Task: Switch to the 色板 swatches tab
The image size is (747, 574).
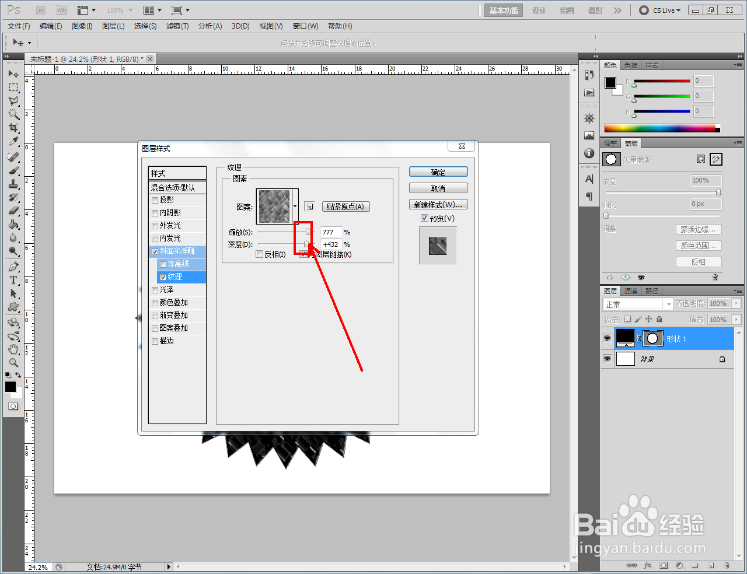Action: pyautogui.click(x=631, y=65)
